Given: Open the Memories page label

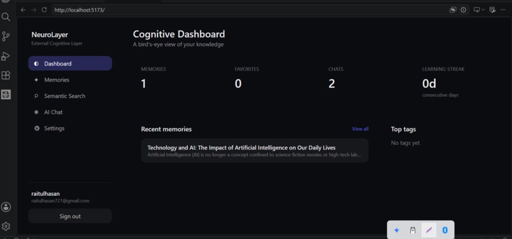Looking at the screenshot, I should (57, 80).
